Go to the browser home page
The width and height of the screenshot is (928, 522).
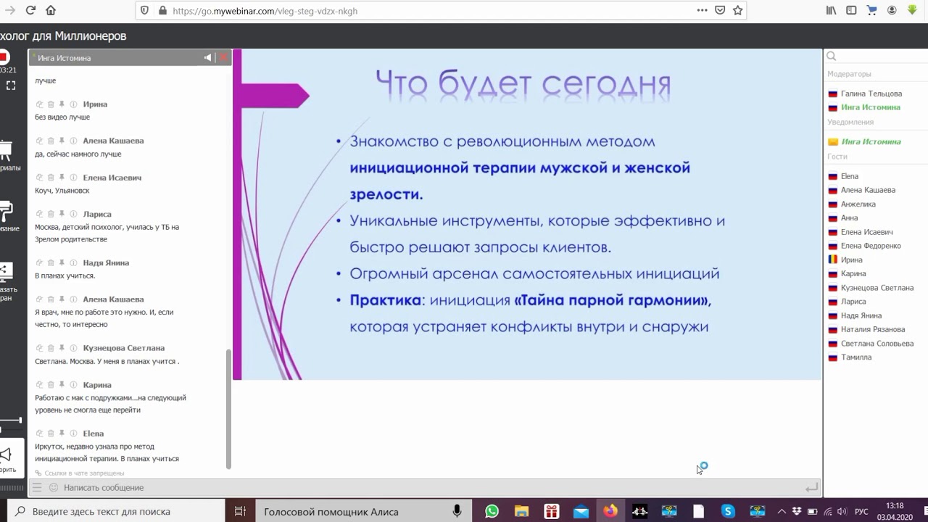pyautogui.click(x=51, y=10)
